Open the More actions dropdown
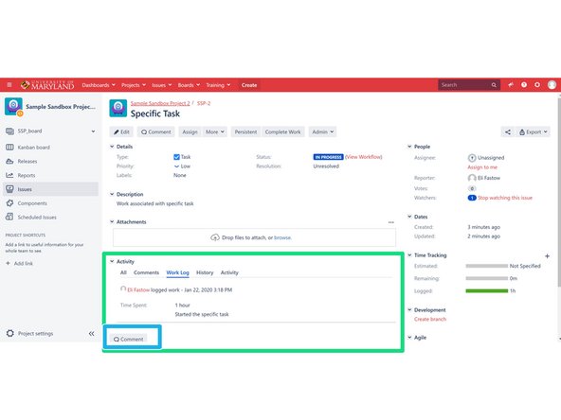 215,131
